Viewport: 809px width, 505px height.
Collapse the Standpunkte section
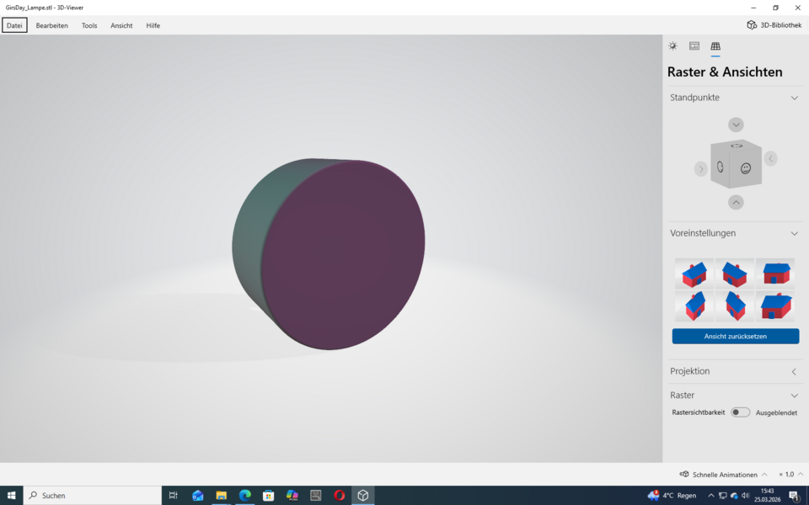[793, 98]
